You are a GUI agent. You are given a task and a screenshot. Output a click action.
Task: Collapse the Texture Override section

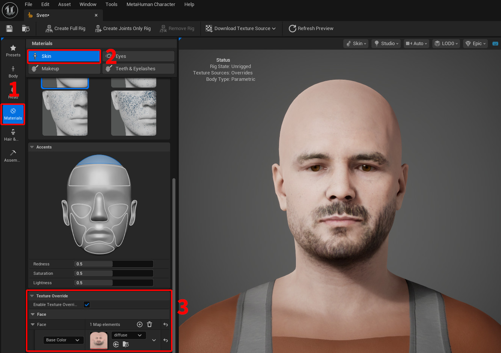point(32,296)
